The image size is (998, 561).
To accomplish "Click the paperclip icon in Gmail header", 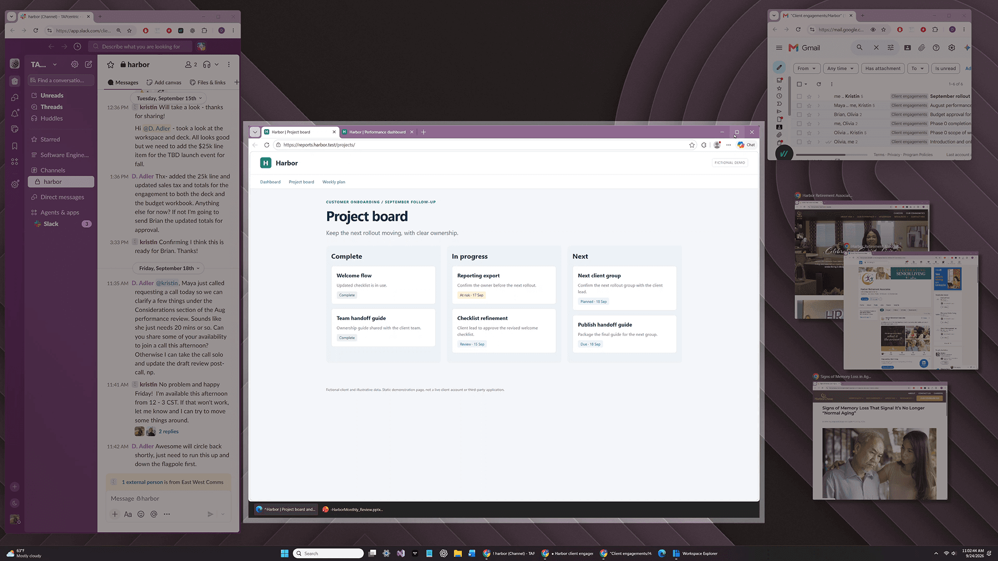I will coord(921,48).
